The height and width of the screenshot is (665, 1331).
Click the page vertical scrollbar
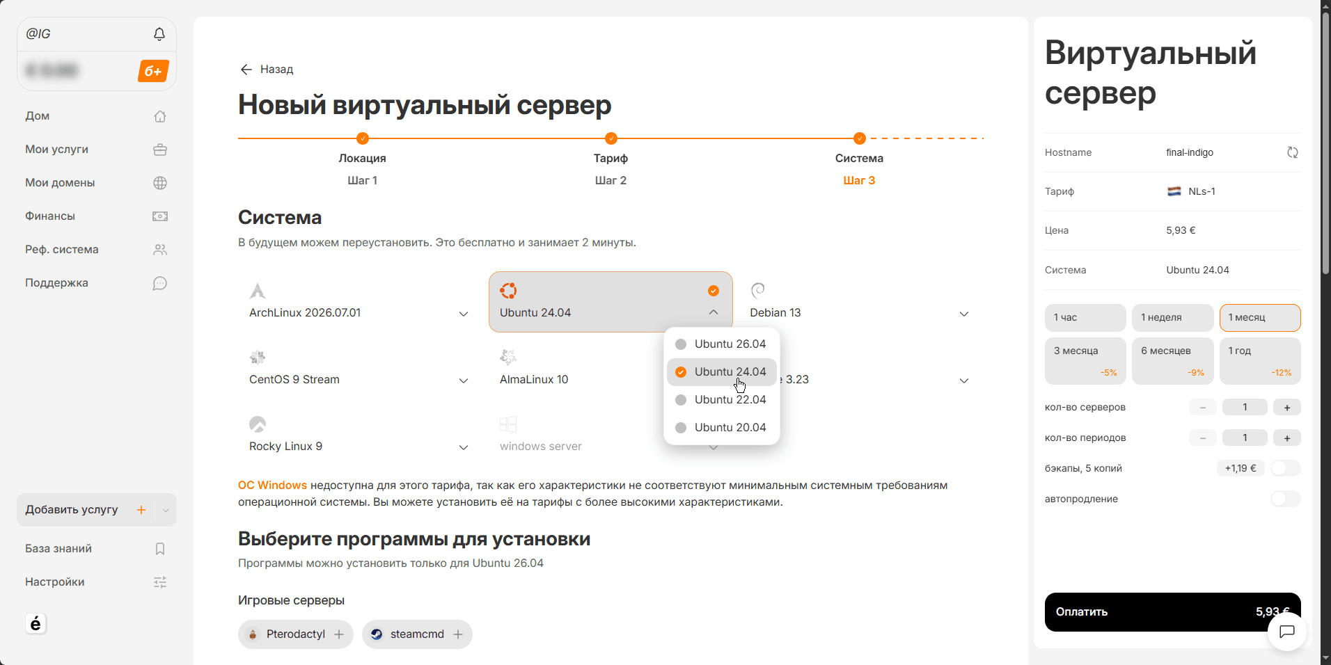click(x=1325, y=143)
